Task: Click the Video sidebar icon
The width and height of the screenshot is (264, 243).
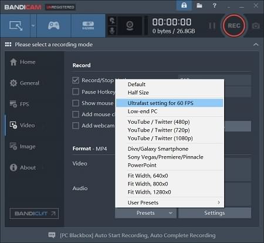Action: click(13, 125)
